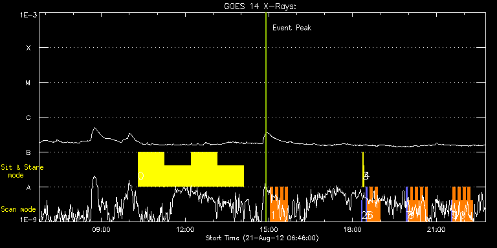Click the orange scan block labeled 1
497x248 pixels.
279,204
